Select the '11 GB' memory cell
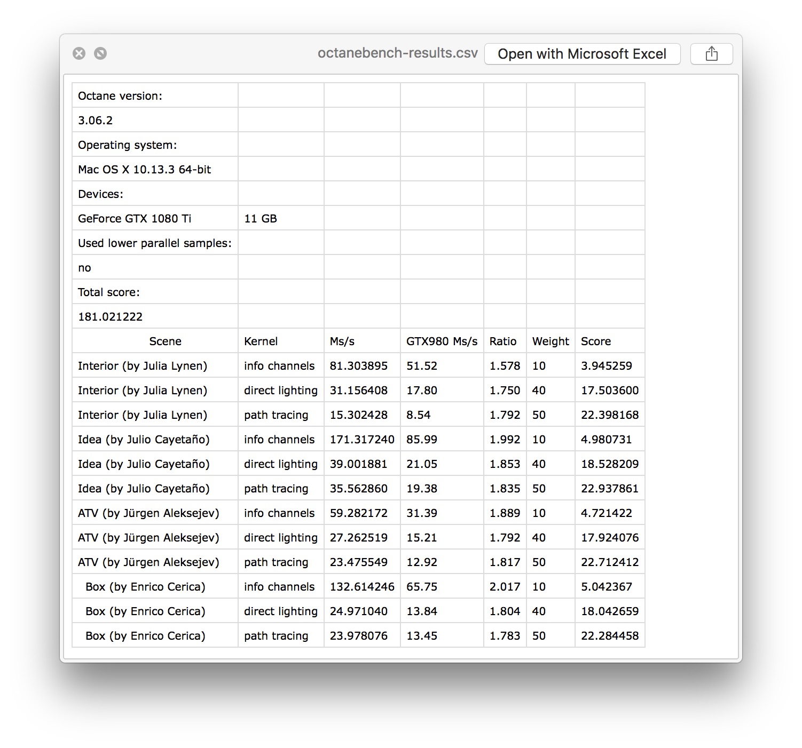Viewport: 802px width, 748px height. (x=281, y=218)
